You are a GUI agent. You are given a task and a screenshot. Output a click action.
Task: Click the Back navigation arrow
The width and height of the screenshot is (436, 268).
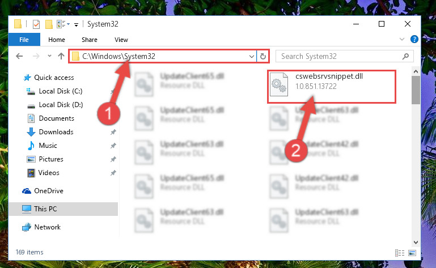tap(19, 56)
